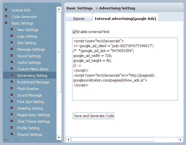Viewport: 186px width, 145px height.
Task: Open Custom Menu Items
Action: [x=33, y=69]
